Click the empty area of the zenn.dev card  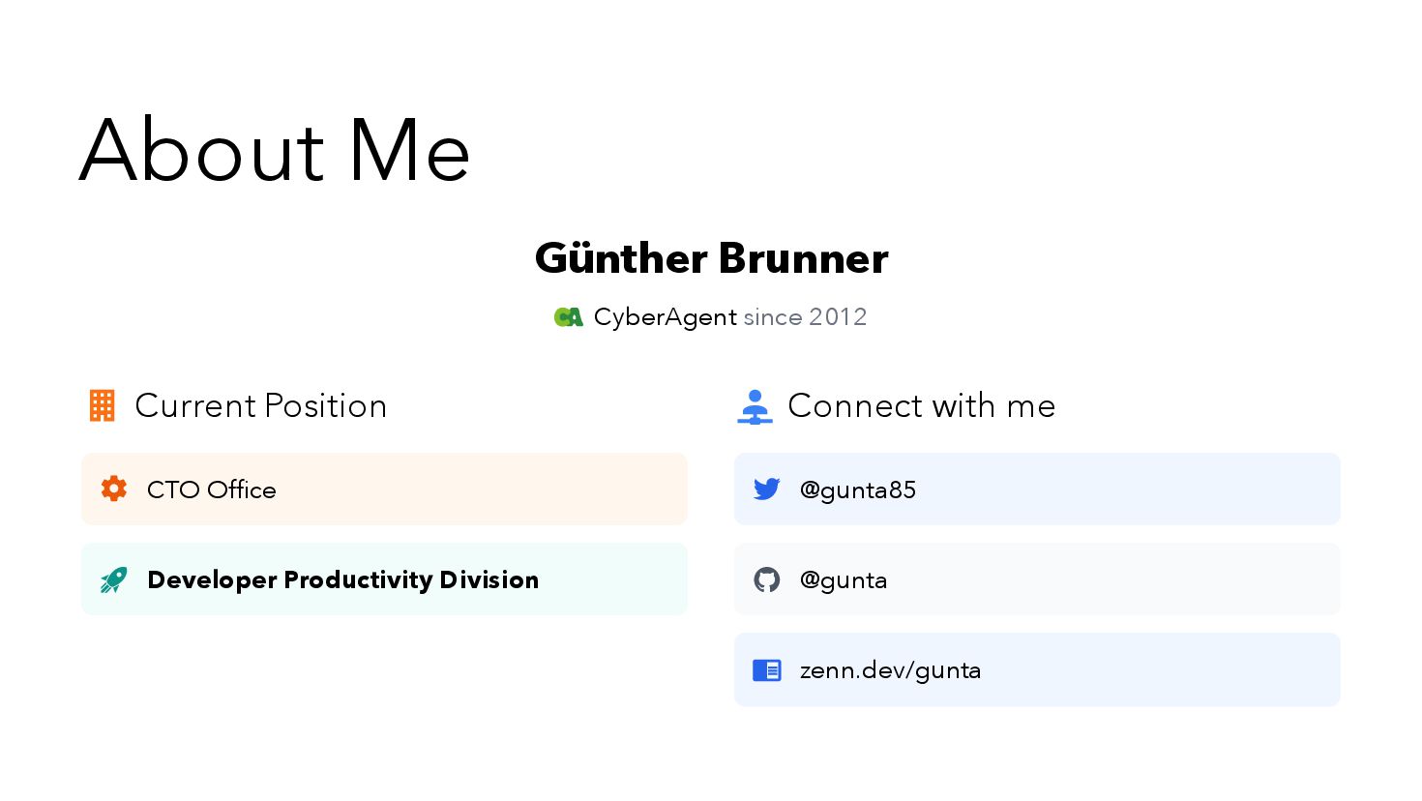pyautogui.click(x=1161, y=669)
